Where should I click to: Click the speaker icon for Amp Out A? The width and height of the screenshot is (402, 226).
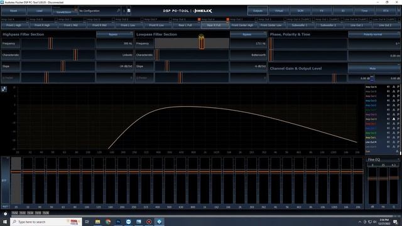[x=388, y=87]
